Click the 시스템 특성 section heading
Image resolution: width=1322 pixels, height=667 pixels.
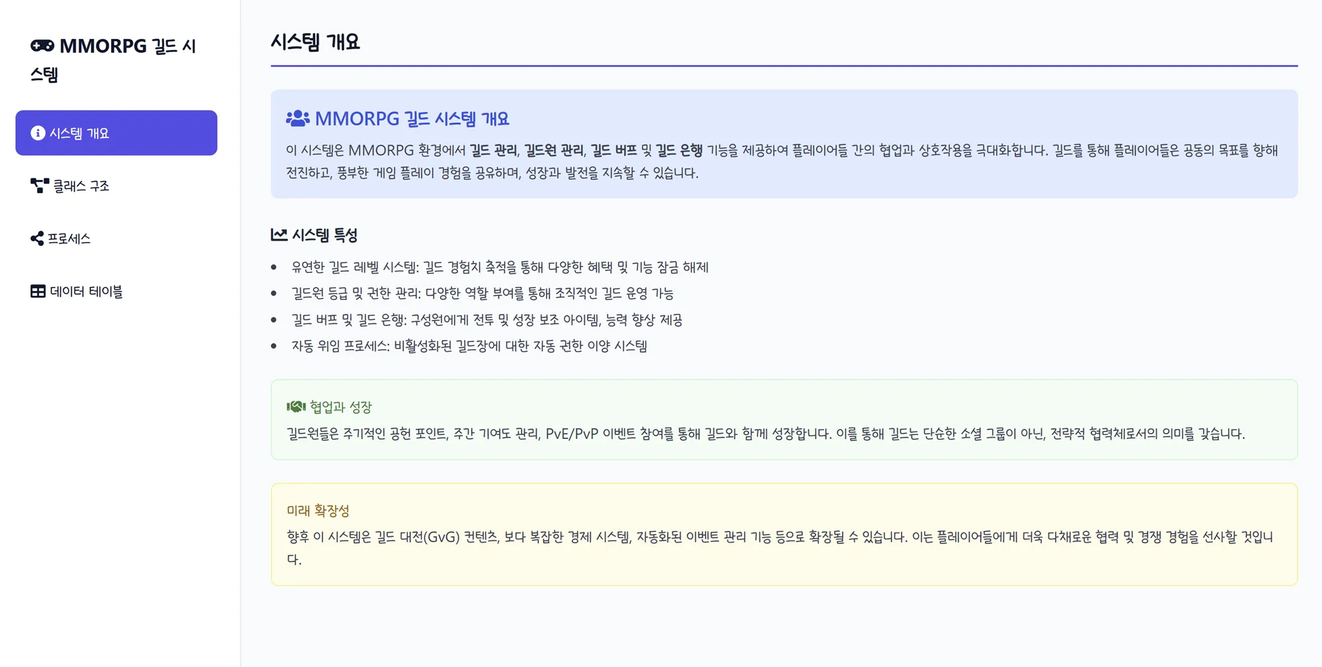pos(325,234)
